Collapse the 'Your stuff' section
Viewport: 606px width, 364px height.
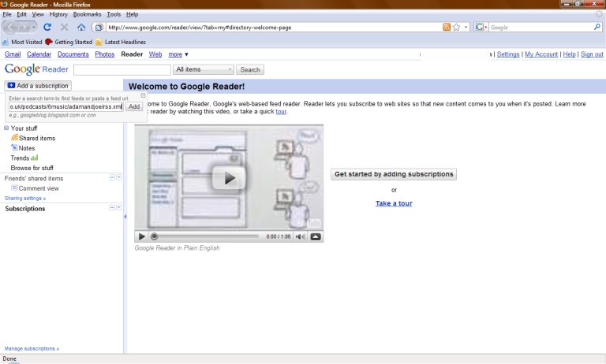tap(6, 128)
